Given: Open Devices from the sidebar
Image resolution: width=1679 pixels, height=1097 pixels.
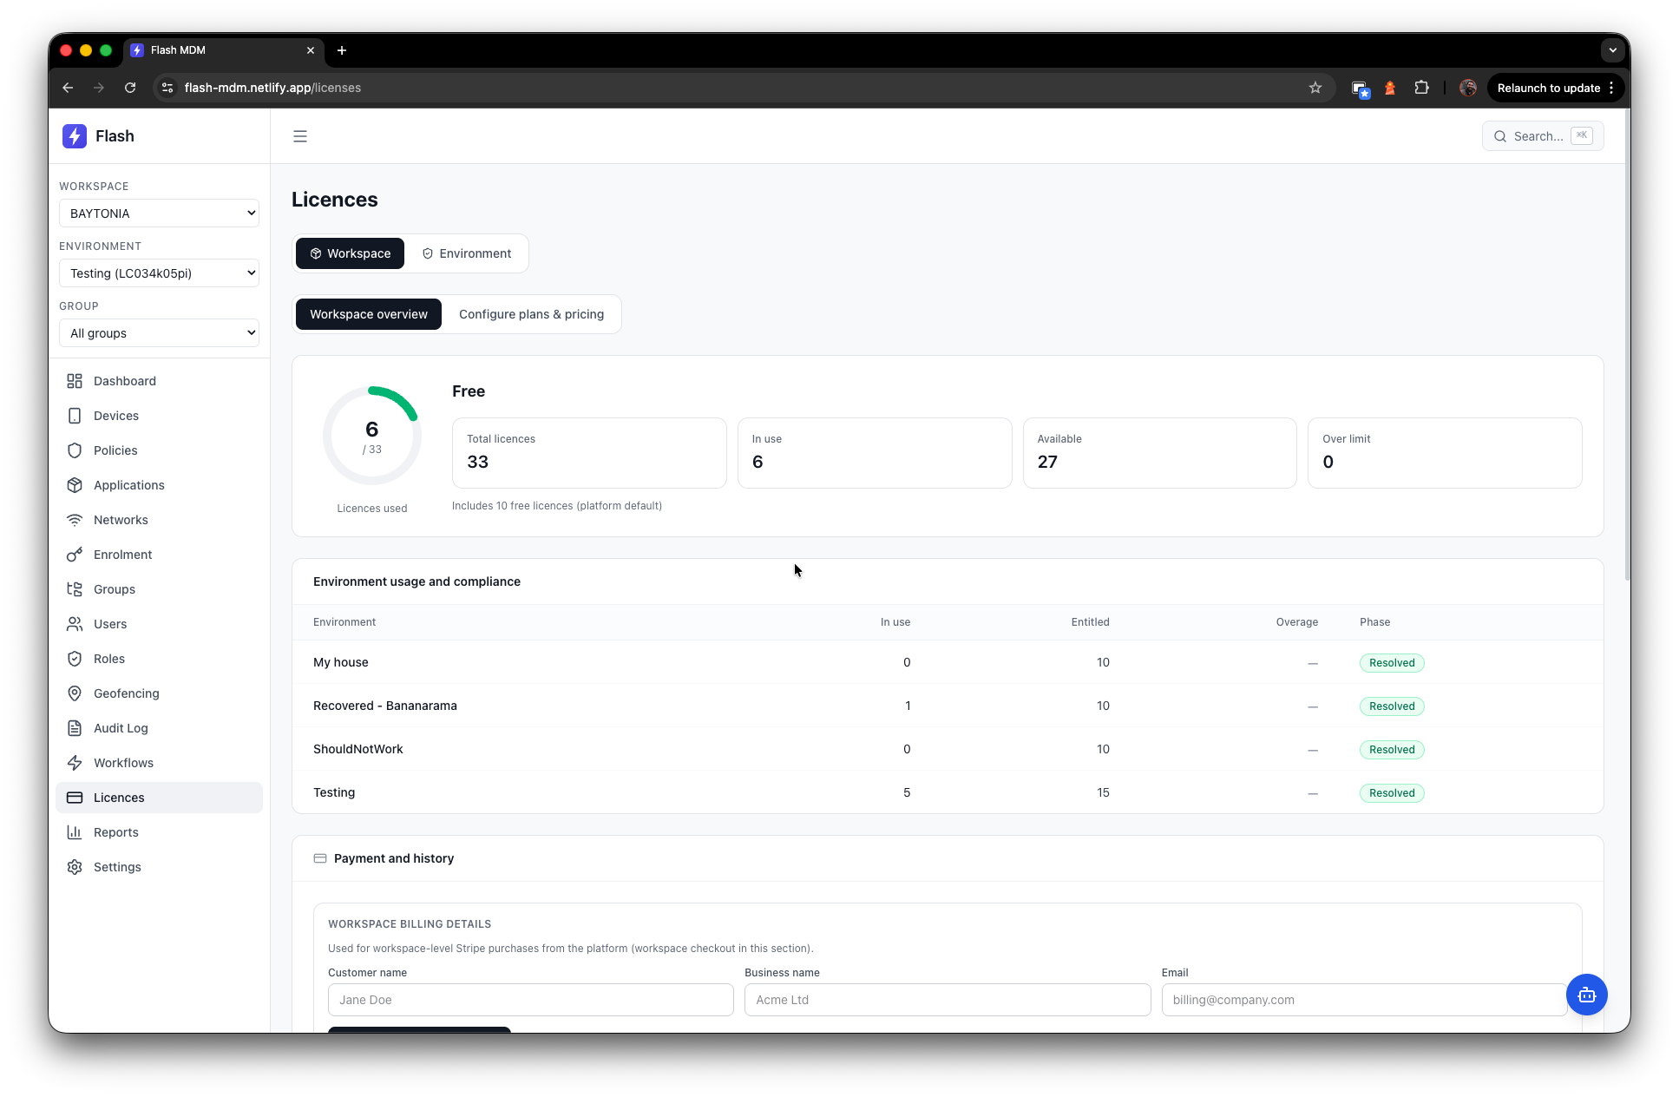Looking at the screenshot, I should pyautogui.click(x=115, y=416).
